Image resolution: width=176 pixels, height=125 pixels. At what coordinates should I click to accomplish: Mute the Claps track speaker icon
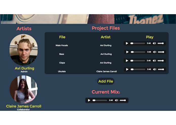point(154,61)
